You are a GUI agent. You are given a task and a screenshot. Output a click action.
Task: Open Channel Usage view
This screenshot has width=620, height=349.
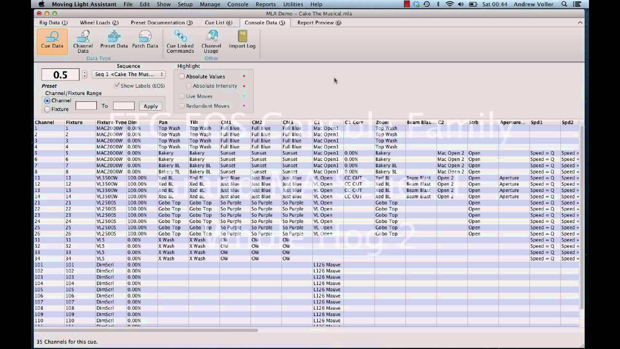coord(211,42)
